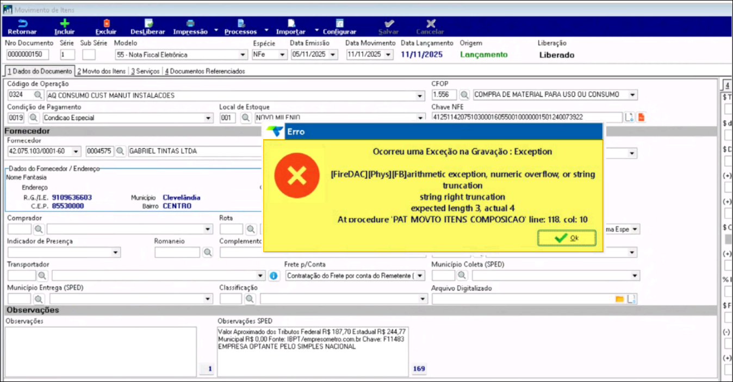Viewport: 733px width, 382px height.
Task: Click the search icon beside Código de Operação
Action: pyautogui.click(x=38, y=95)
